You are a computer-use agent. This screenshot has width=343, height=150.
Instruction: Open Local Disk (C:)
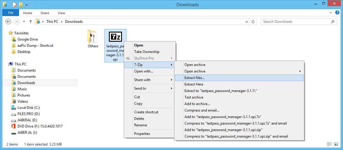[29, 108]
